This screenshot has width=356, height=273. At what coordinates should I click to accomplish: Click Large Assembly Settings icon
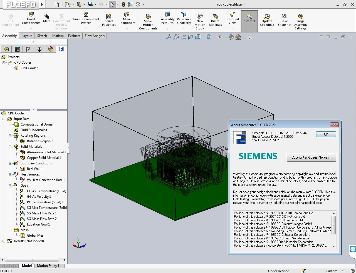pyautogui.click(x=301, y=16)
